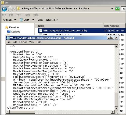Click the horizontal scrollbar thumb in Notepad
126x115 pixels.
22,112
